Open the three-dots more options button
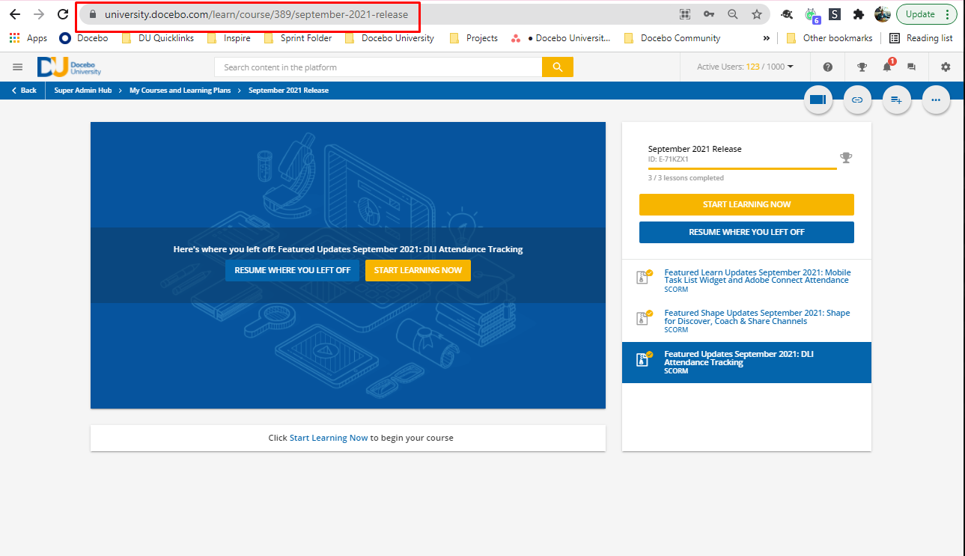Image resolution: width=965 pixels, height=556 pixels. [x=936, y=100]
